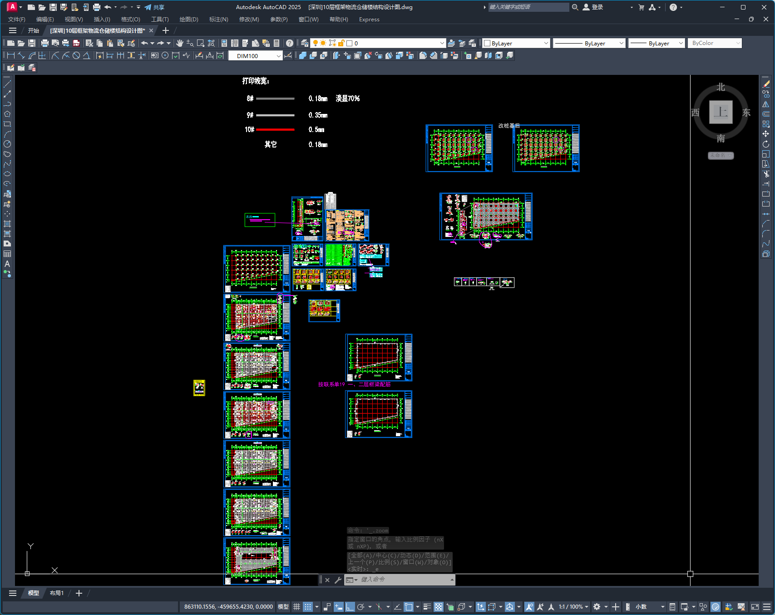Screen dimensions: 775x615
Task: Toggle Lineweight display in status bar
Action: [427, 607]
